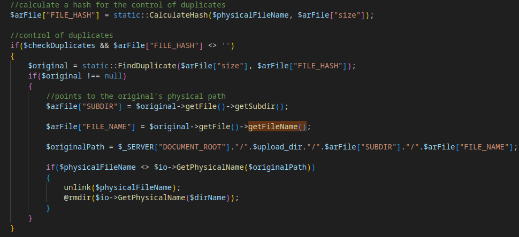Image resolution: width=519 pixels, height=237 pixels.
Task: Click the $dirName variable
Action: (x=208, y=197)
